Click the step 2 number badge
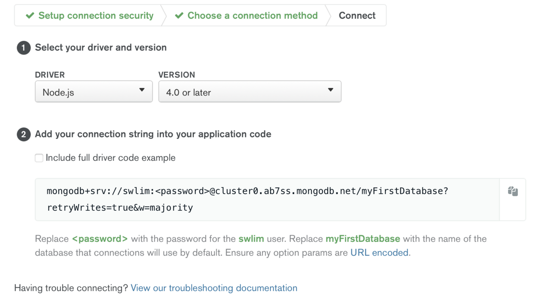Screen dimensions: 535x301 (23, 134)
